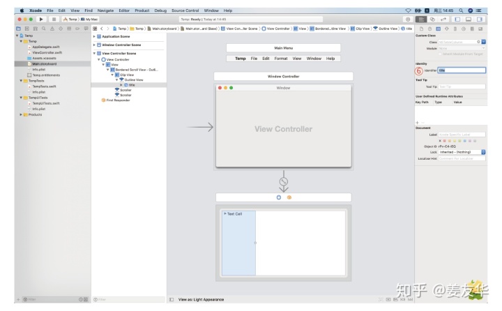Collapse the TempTests group
This screenshot has height=311, width=502.
coord(21,81)
